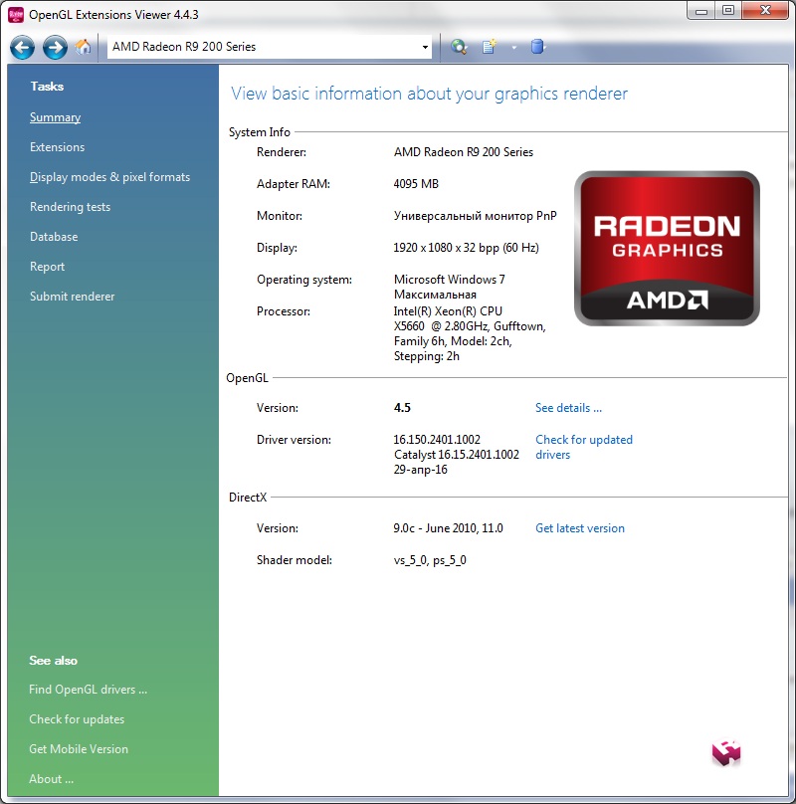Select operating system Microsoft Windows 7

pos(450,280)
